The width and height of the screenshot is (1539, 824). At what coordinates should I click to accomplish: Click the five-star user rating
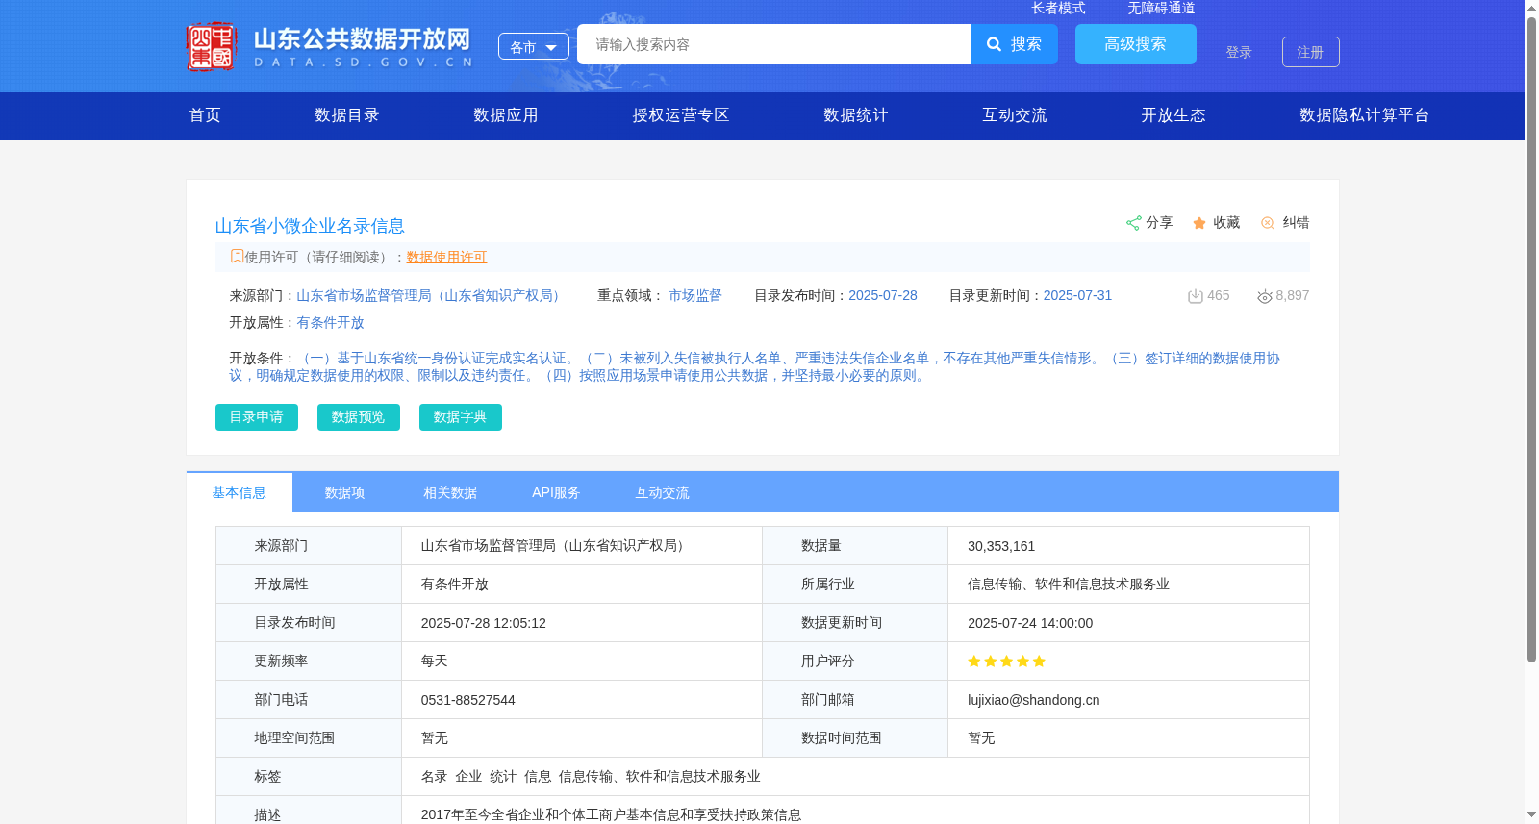(x=1006, y=662)
